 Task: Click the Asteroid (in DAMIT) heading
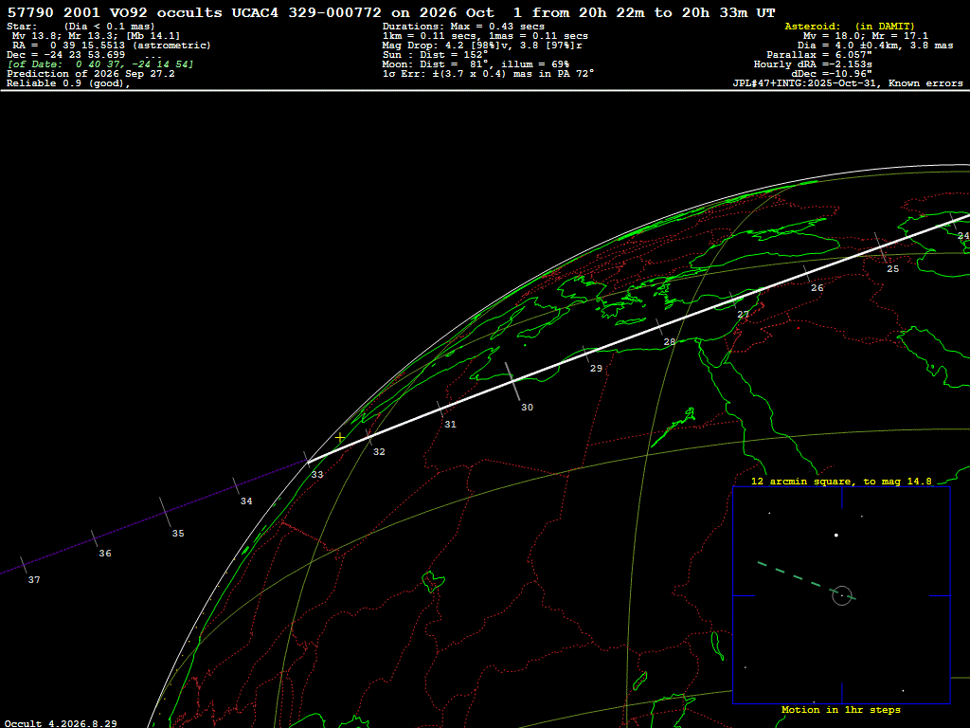tap(850, 26)
